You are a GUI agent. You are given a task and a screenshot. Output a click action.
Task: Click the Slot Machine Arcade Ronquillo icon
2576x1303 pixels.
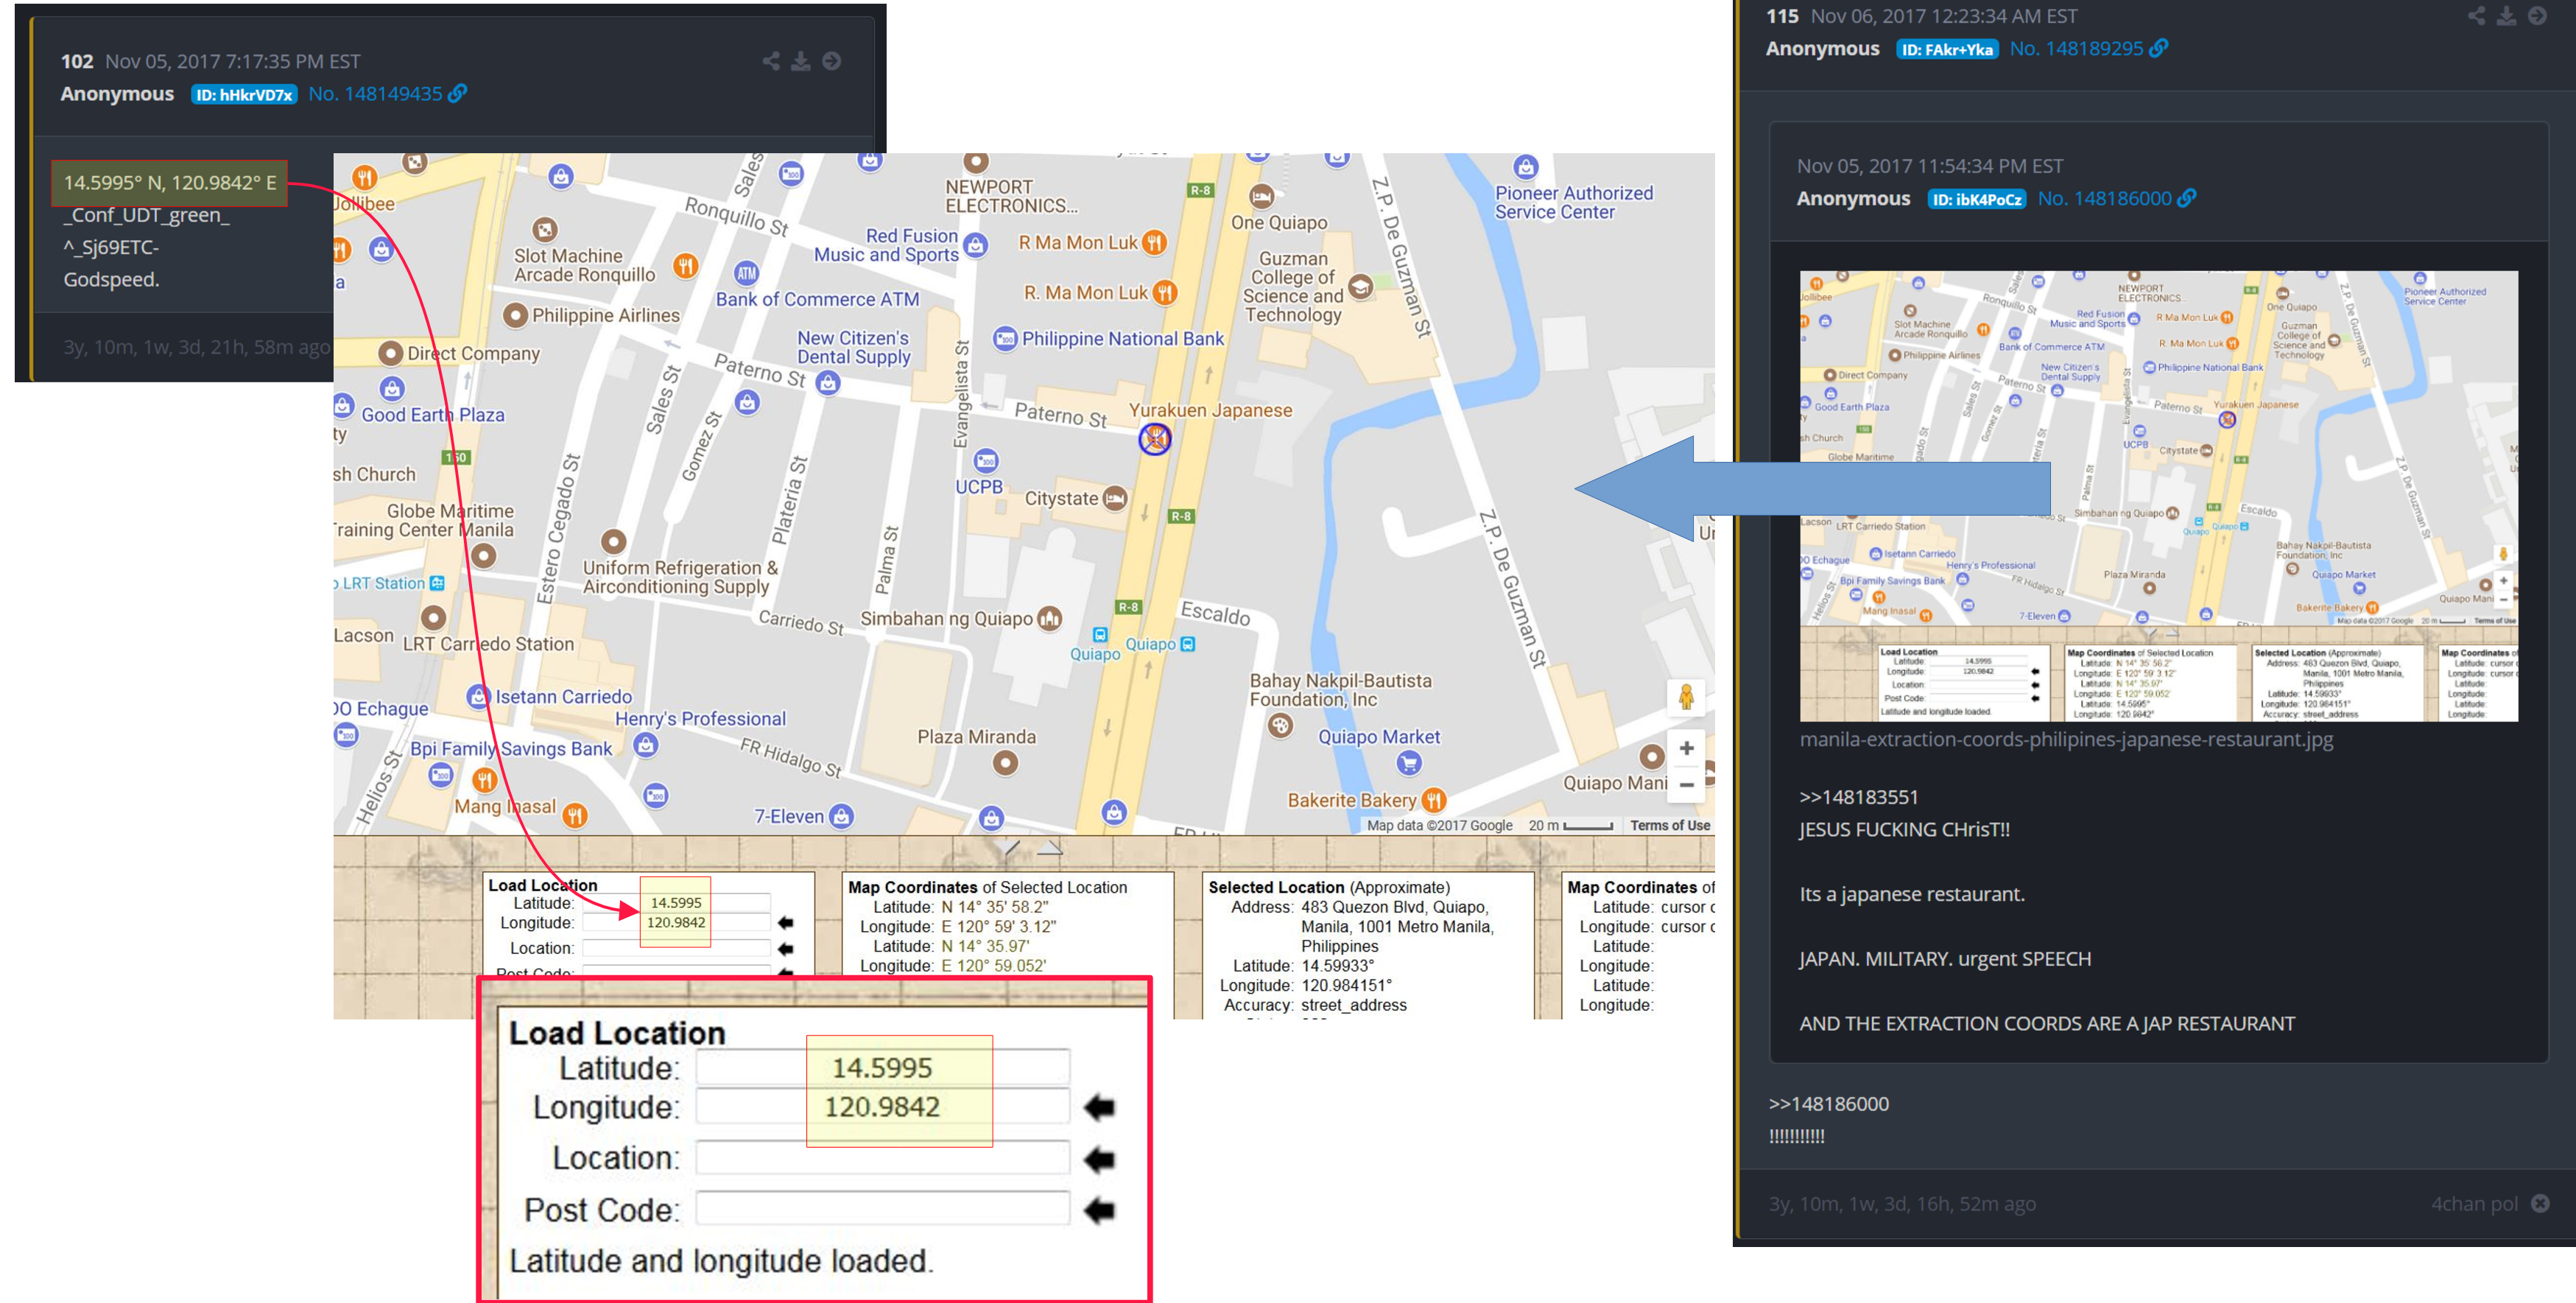(545, 230)
